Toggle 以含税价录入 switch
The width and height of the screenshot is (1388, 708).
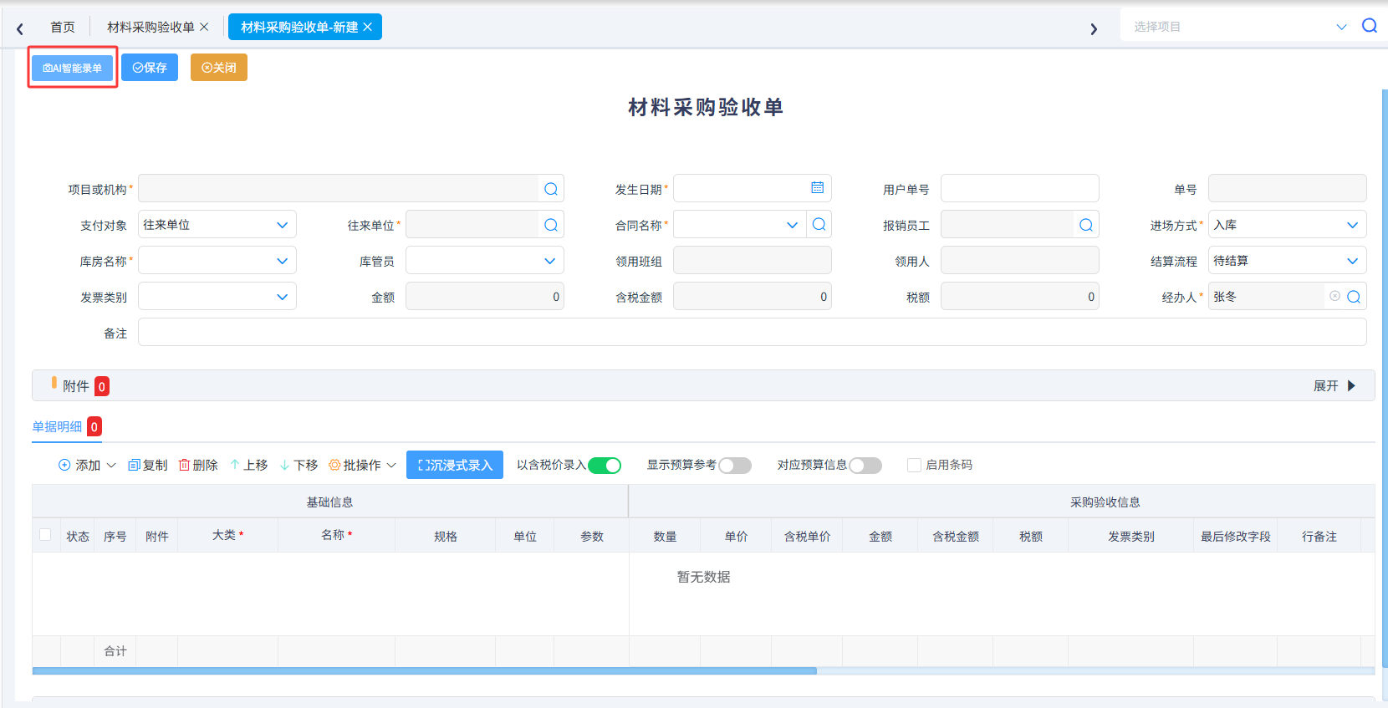pyautogui.click(x=605, y=466)
